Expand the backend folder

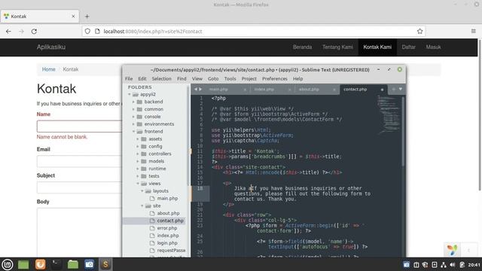click(134, 102)
